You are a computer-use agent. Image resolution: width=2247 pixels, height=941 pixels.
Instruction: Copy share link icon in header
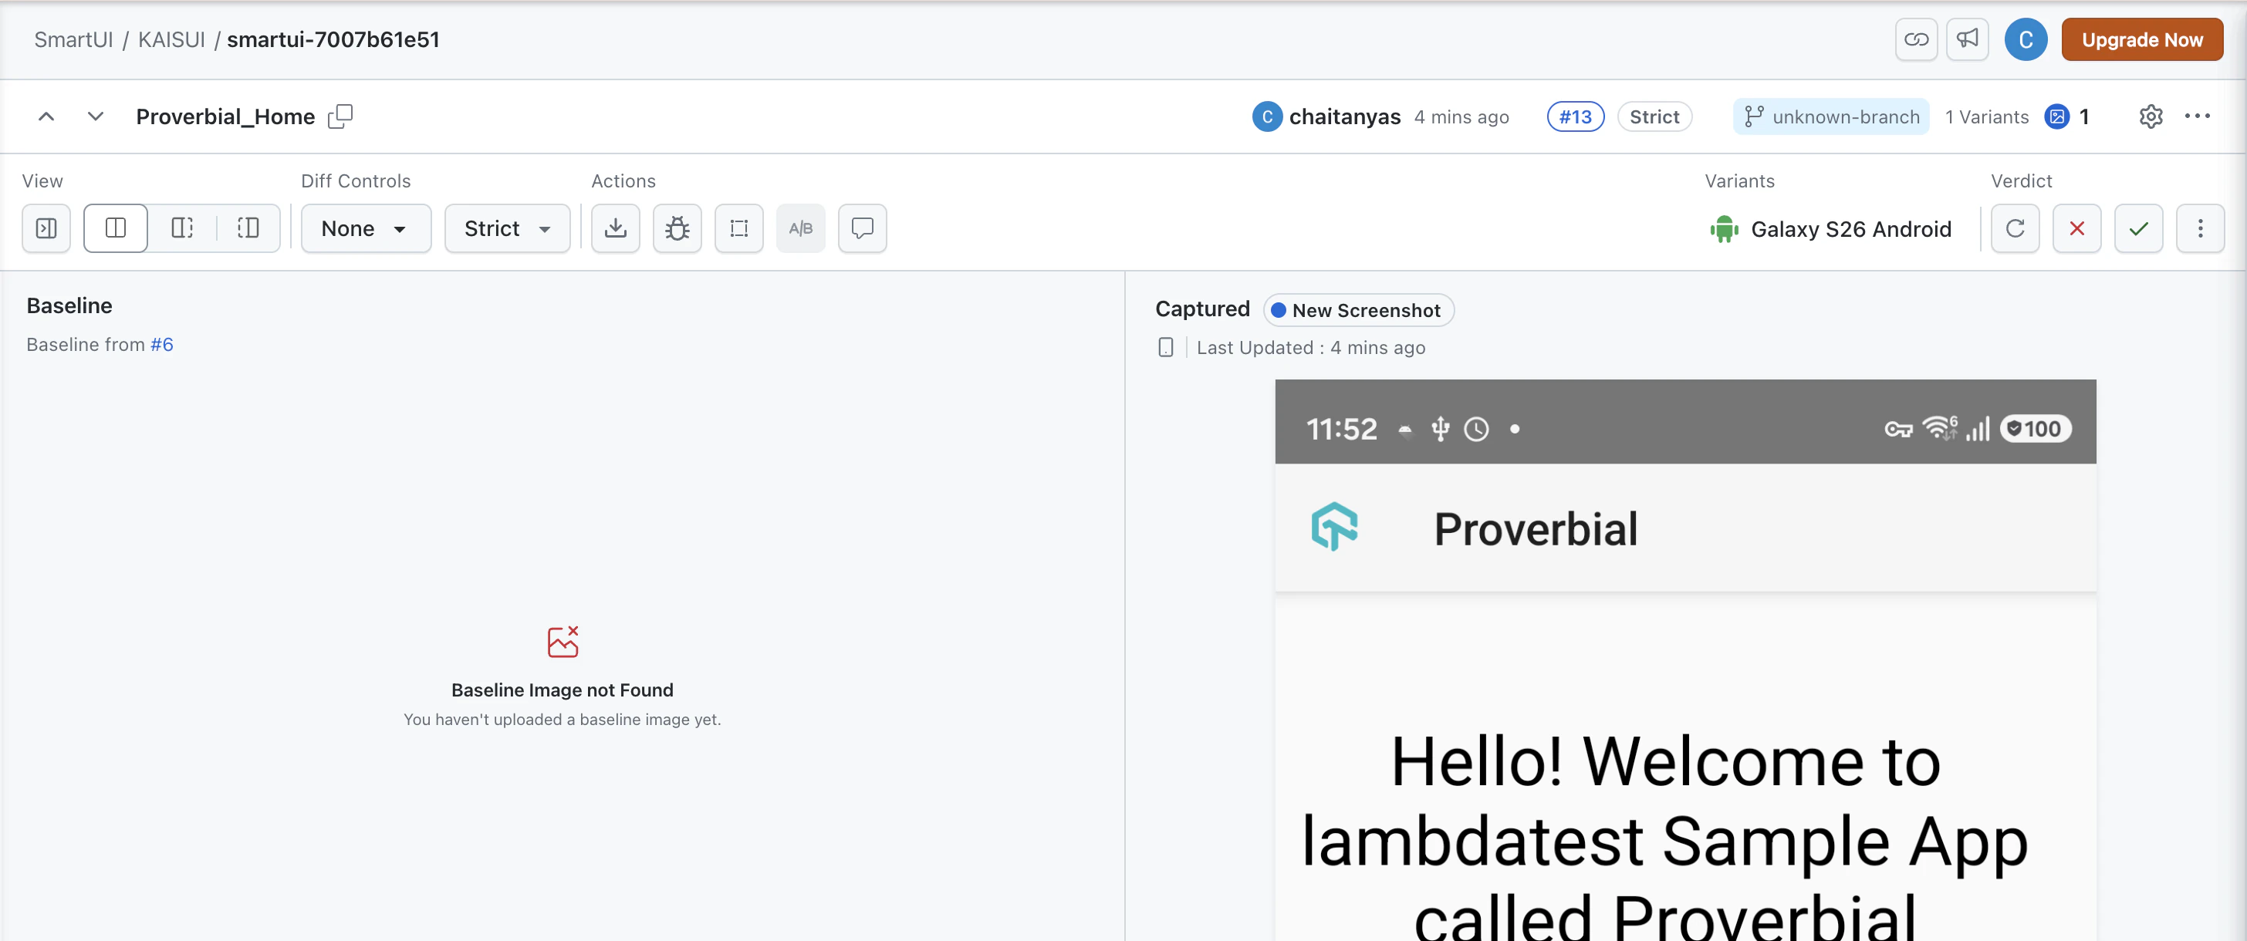(1915, 39)
